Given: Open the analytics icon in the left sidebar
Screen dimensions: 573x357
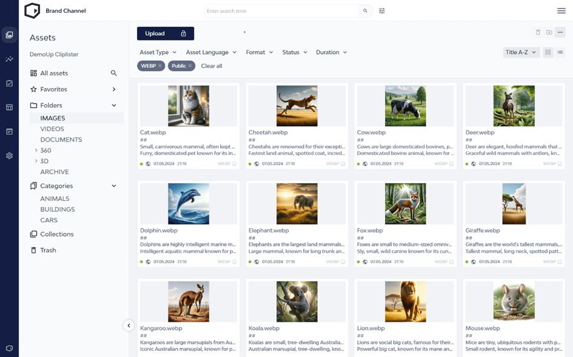Looking at the screenshot, I should pyautogui.click(x=9, y=59).
